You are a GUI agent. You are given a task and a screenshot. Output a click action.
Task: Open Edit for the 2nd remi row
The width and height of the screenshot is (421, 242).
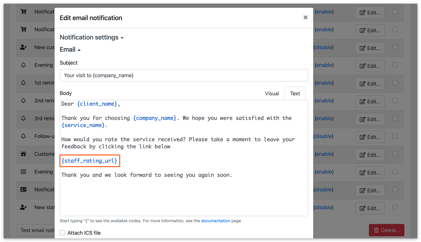[x=370, y=102]
